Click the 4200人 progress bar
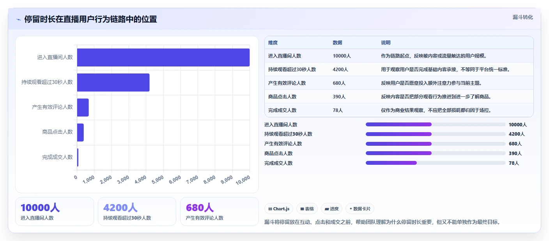 pos(436,134)
